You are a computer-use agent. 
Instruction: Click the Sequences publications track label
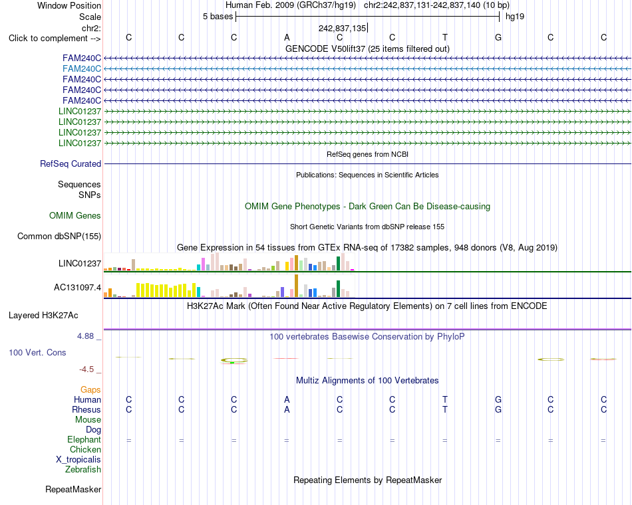[x=79, y=185]
